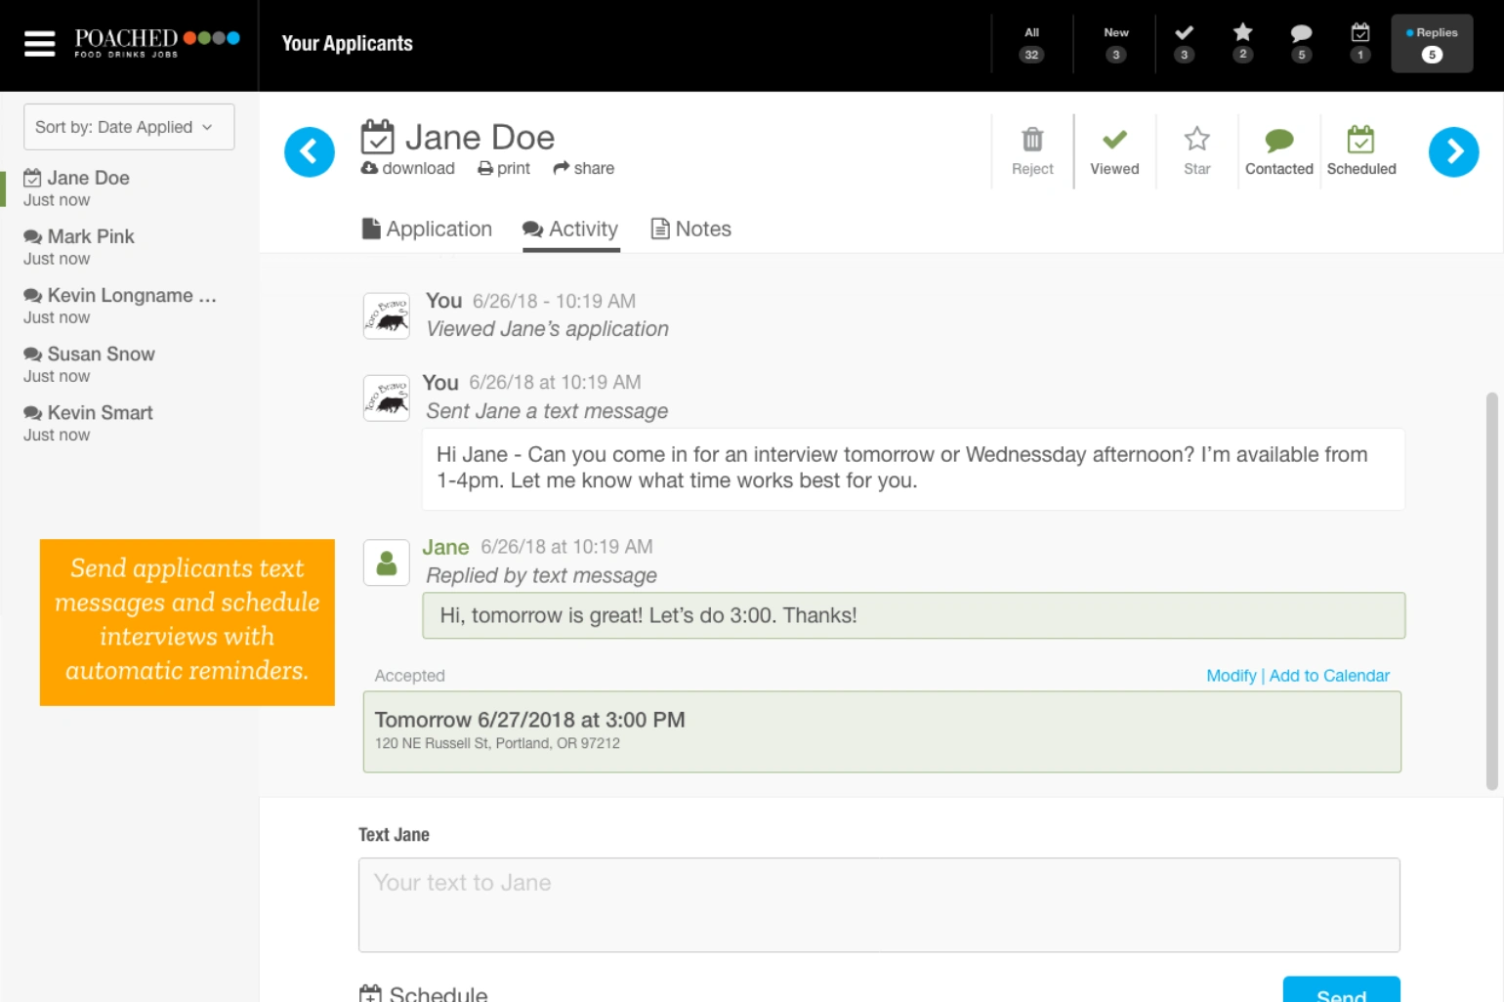1504x1002 pixels.
Task: Download Jane Doe's application
Action: (x=408, y=168)
